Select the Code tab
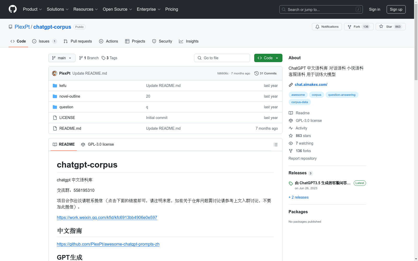The width and height of the screenshot is (418, 261). pos(18,41)
